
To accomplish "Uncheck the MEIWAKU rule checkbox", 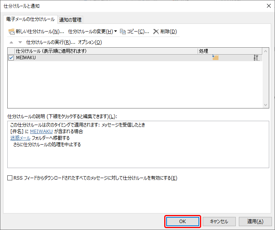I will (11, 58).
